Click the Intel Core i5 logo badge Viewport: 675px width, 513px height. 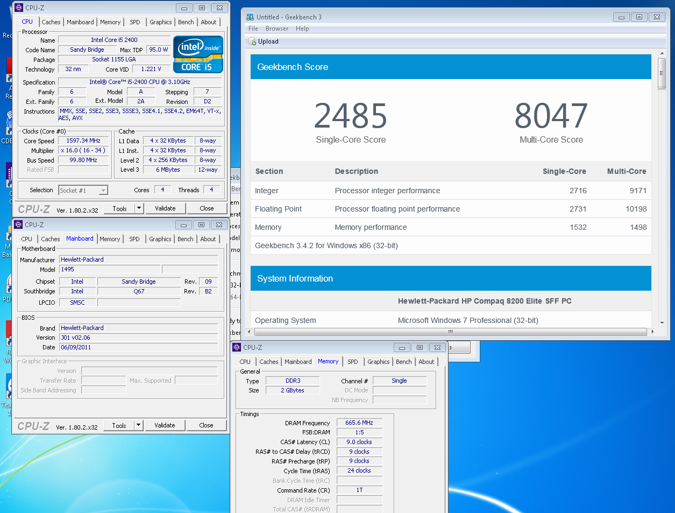198,54
